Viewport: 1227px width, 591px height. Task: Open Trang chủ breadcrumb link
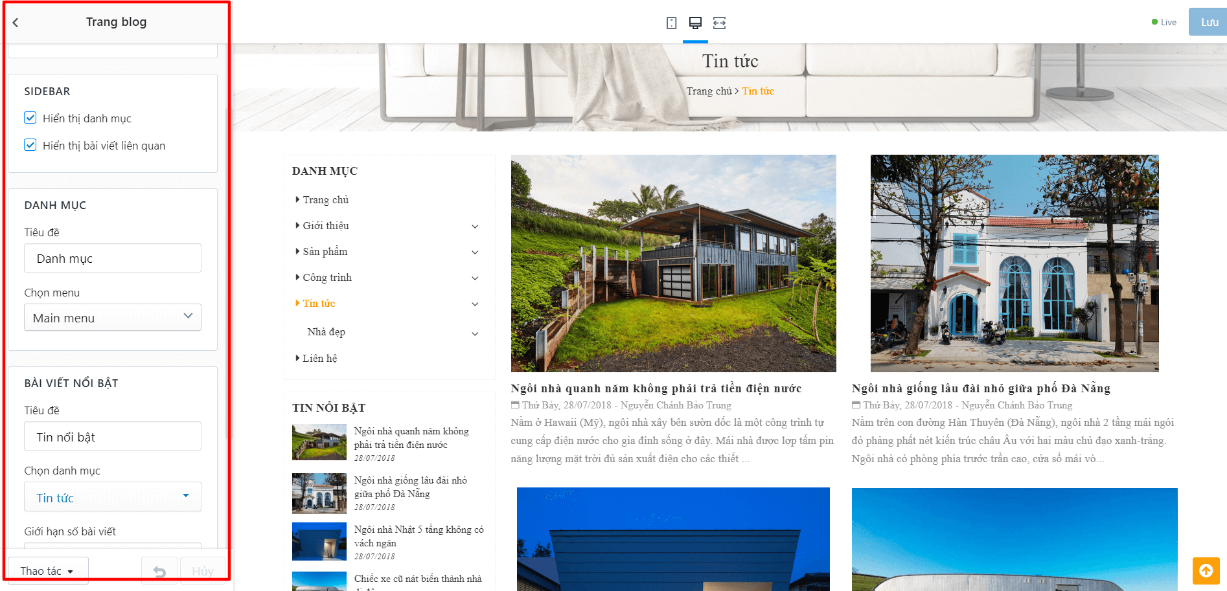point(709,91)
